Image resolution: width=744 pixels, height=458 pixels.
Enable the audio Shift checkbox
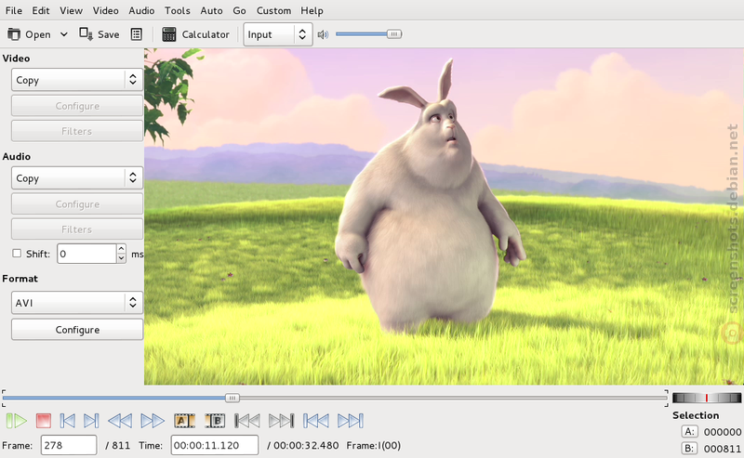(17, 254)
